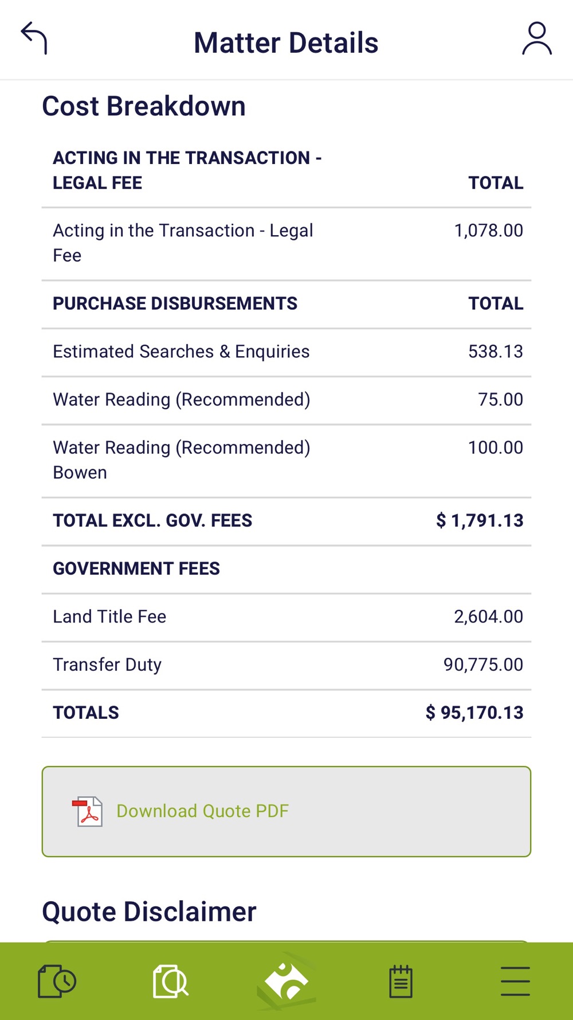Select the TOTAL EXCL. GOV. FEES row

pos(286,521)
